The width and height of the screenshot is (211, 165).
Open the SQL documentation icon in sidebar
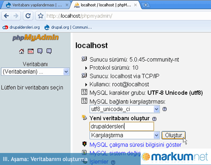coord(49,51)
